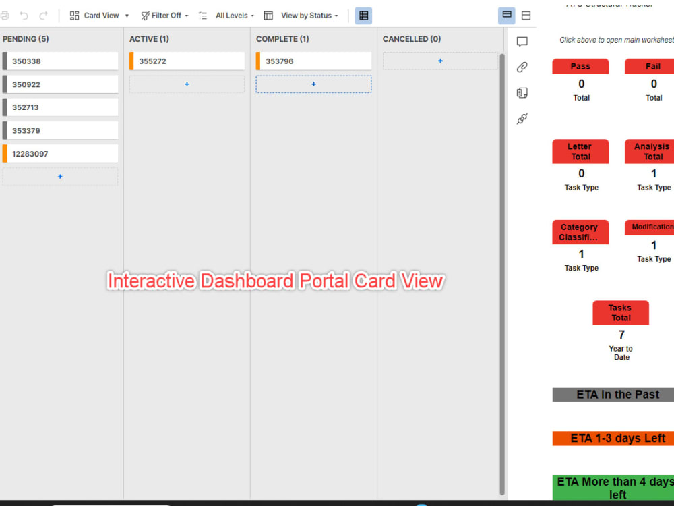Add a new card in the ACTIVE column
Viewport: 674px width, 506px height.
coord(187,83)
